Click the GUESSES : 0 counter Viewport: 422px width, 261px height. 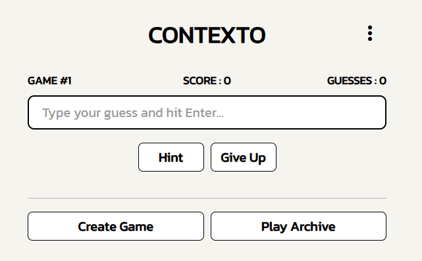[x=357, y=81]
